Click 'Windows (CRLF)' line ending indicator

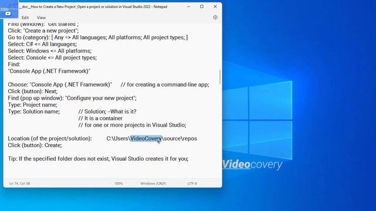point(153,183)
